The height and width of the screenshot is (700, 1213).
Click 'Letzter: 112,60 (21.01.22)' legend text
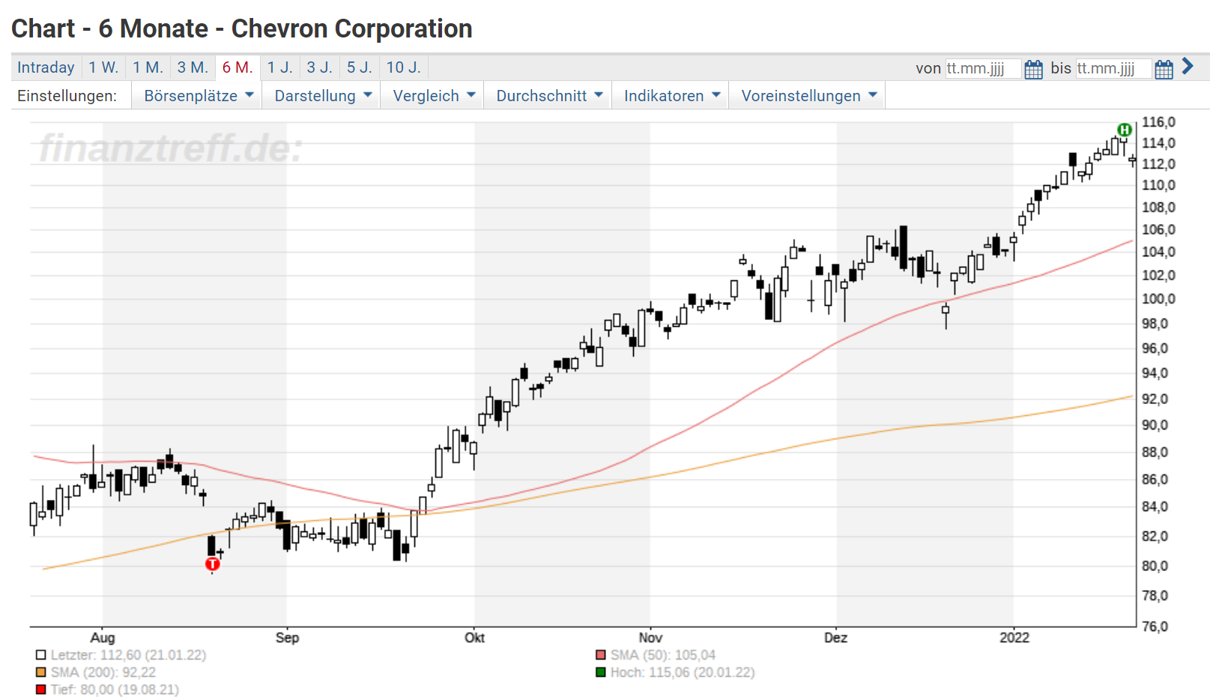pyautogui.click(x=128, y=655)
